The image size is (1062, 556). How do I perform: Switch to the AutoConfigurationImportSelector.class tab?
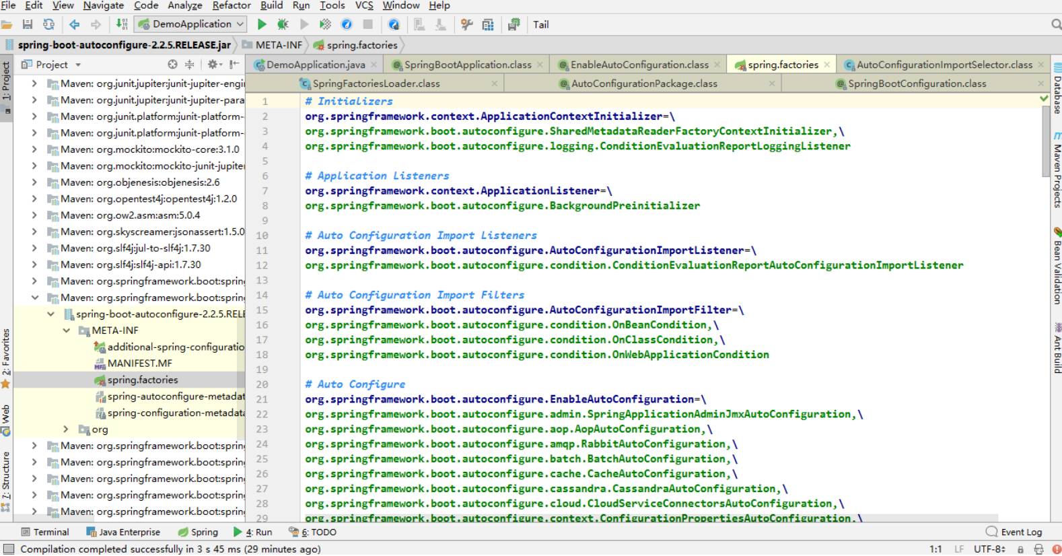(944, 65)
